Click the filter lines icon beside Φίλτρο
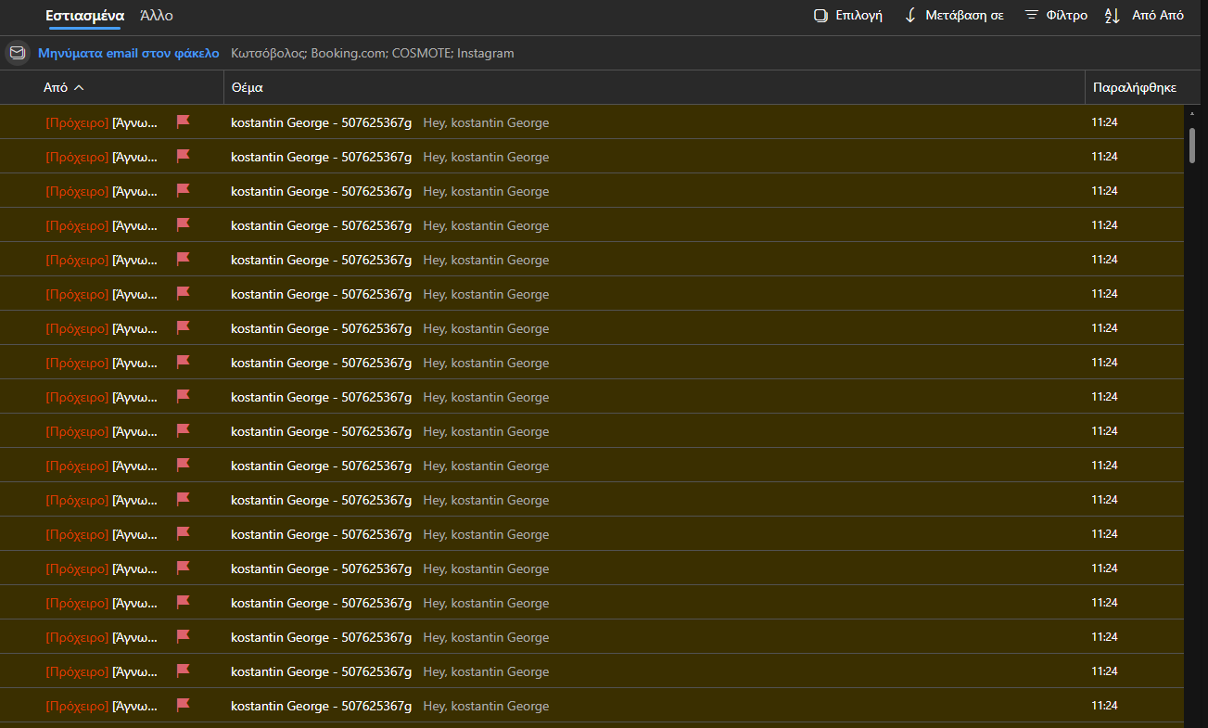 (x=1031, y=16)
